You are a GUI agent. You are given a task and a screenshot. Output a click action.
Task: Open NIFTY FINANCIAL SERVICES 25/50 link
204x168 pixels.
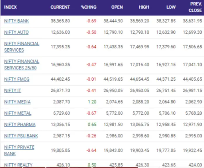(x=22, y=64)
